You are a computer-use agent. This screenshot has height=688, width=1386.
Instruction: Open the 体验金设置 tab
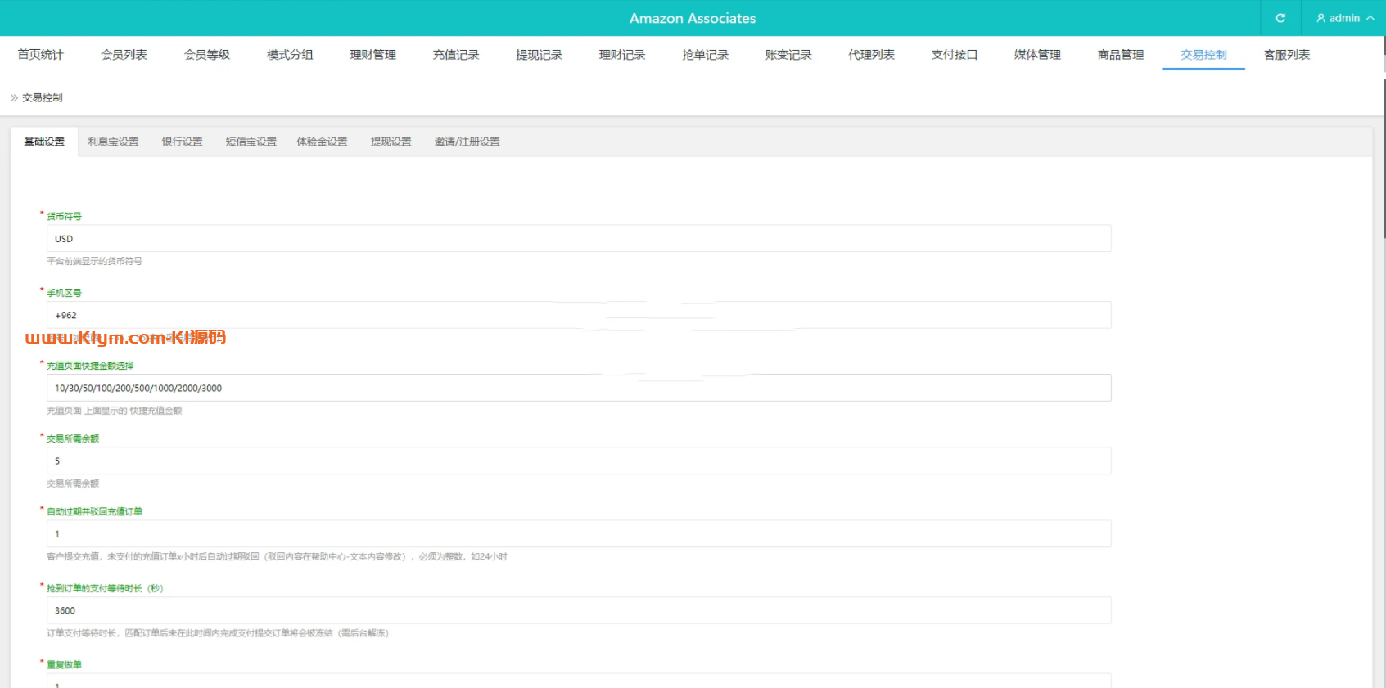[322, 142]
